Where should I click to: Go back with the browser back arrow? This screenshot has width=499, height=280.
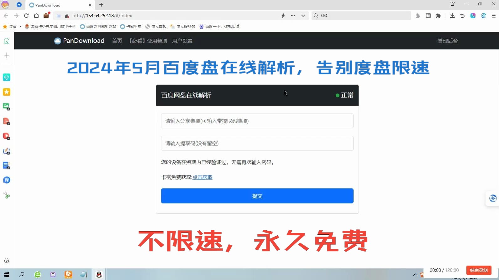(6, 16)
